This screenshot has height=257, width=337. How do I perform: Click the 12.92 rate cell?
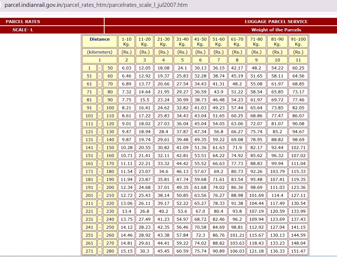(x=145, y=76)
